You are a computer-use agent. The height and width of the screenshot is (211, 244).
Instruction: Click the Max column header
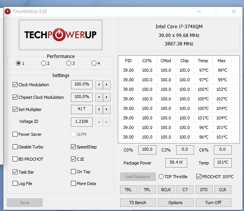point(222,61)
